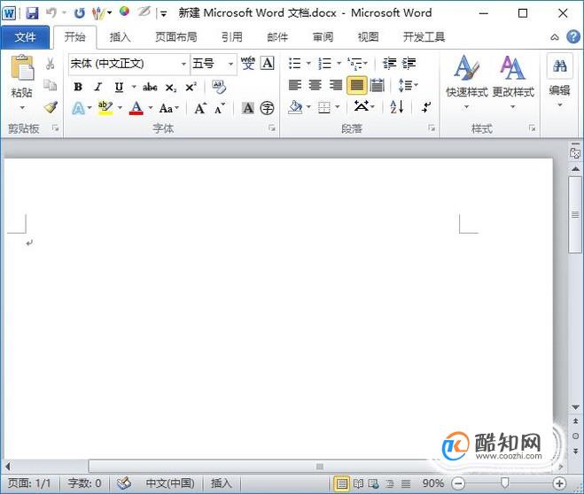Switch to the 插入 Insert tab

(x=120, y=37)
